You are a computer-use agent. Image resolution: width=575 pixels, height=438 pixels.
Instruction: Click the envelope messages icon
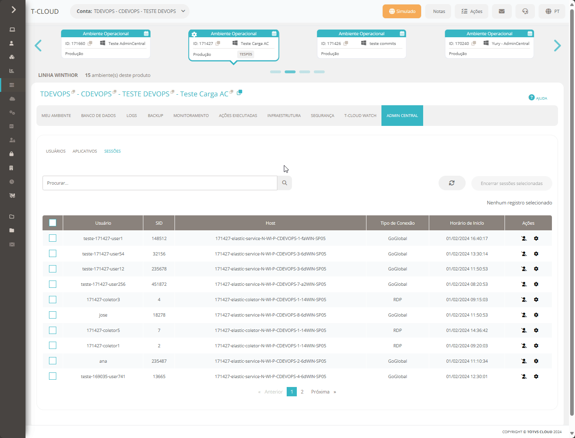(x=502, y=11)
